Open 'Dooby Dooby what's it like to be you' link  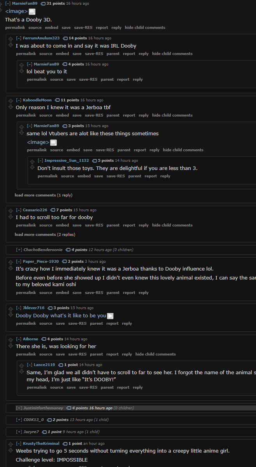coord(61,316)
